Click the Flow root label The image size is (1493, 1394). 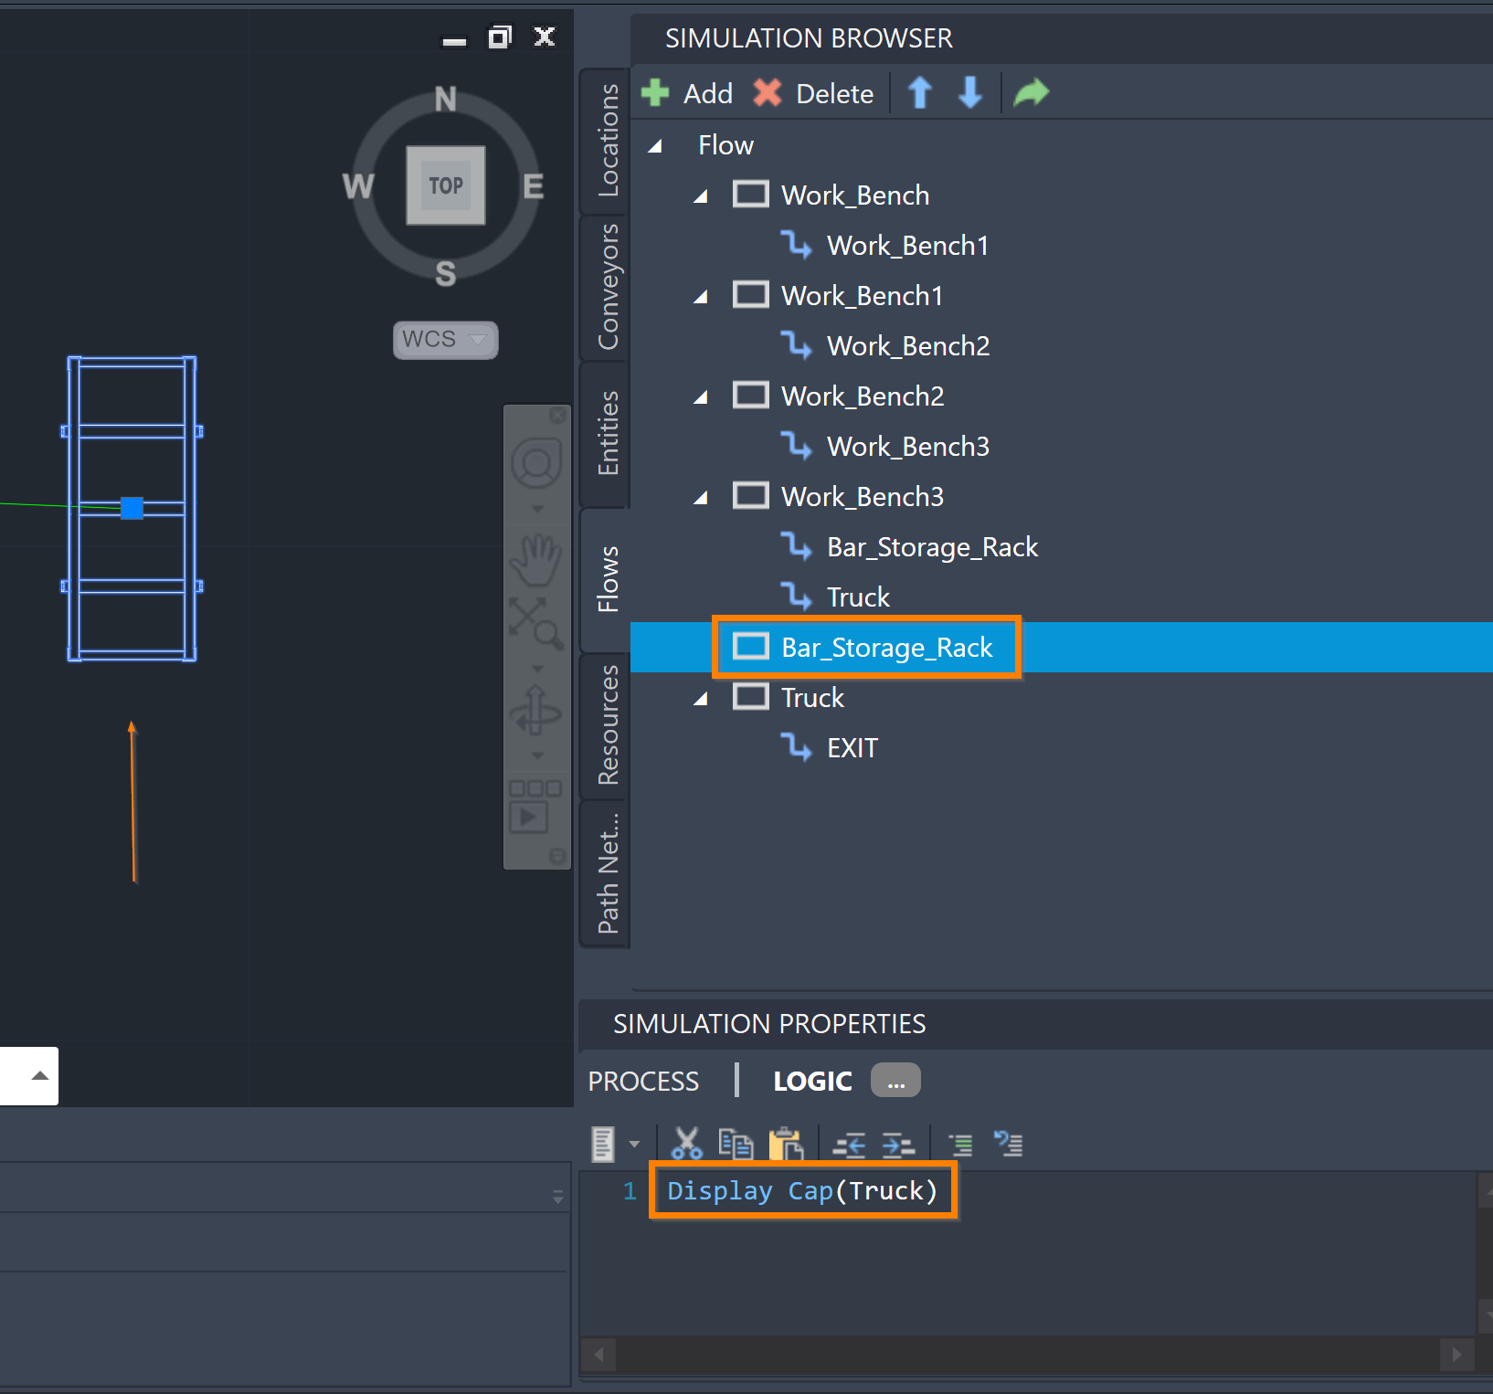coord(725,145)
